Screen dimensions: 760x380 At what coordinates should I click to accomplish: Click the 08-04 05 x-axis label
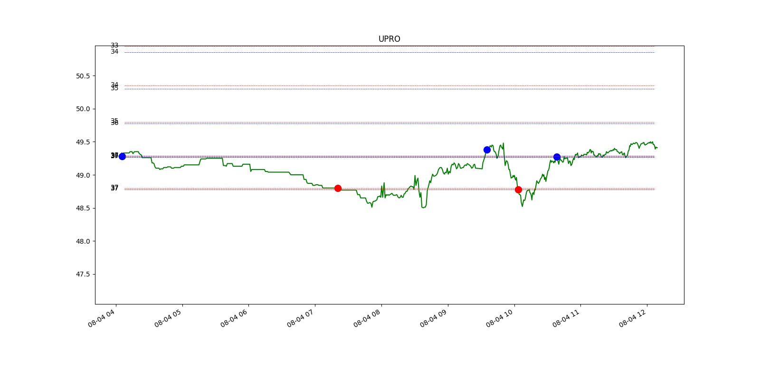(x=168, y=318)
